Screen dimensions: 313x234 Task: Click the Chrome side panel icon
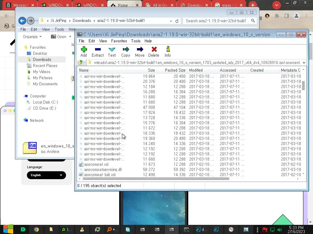coord(287,16)
